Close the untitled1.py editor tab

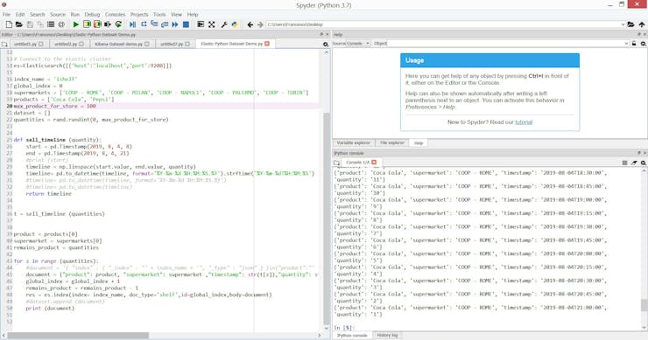pos(40,44)
